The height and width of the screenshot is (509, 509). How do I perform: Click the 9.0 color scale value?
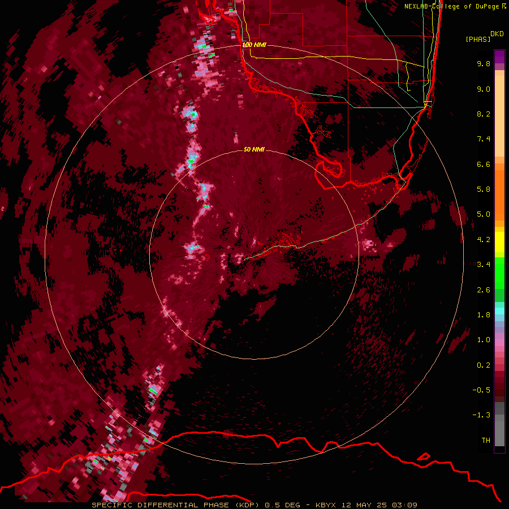[484, 89]
